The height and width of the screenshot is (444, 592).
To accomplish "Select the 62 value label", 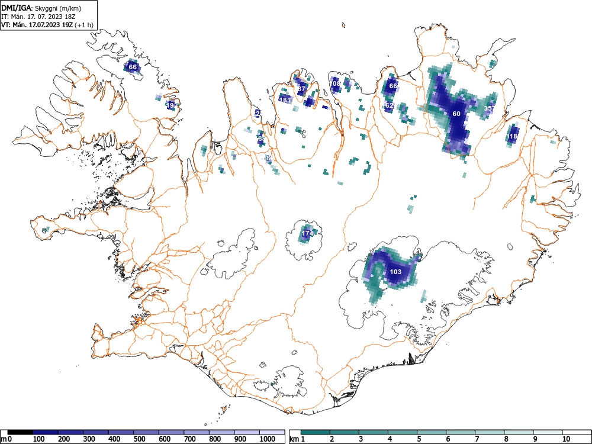I will point(390,106).
